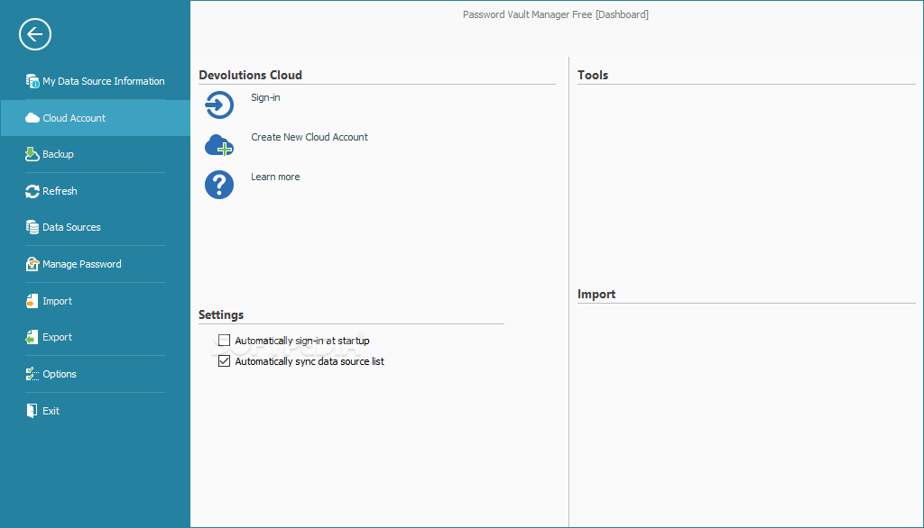The height and width of the screenshot is (528, 924).
Task: Click the Sign-in arrow icon
Action: tap(219, 105)
